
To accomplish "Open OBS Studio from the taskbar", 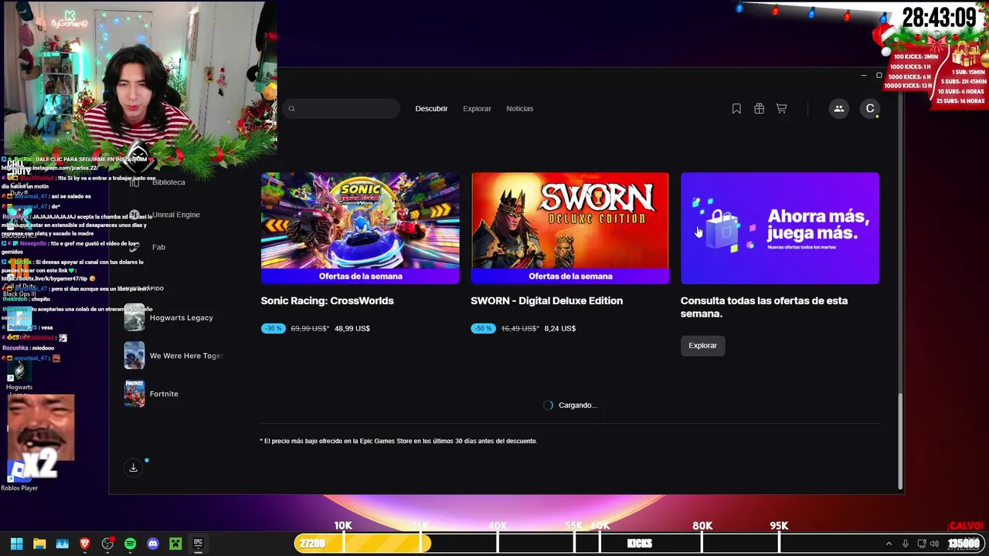I will pos(107,544).
